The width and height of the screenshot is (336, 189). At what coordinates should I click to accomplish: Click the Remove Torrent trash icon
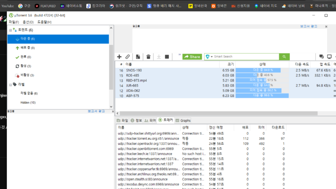(148, 57)
